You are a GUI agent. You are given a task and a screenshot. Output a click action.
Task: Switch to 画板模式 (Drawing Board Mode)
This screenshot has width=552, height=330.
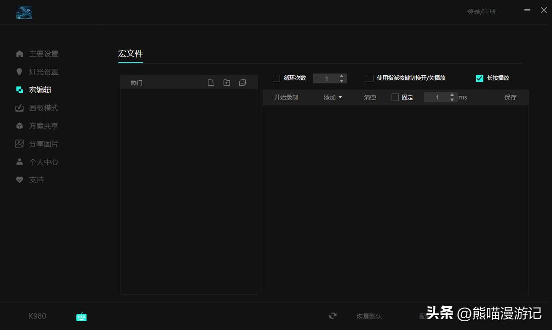pos(44,107)
